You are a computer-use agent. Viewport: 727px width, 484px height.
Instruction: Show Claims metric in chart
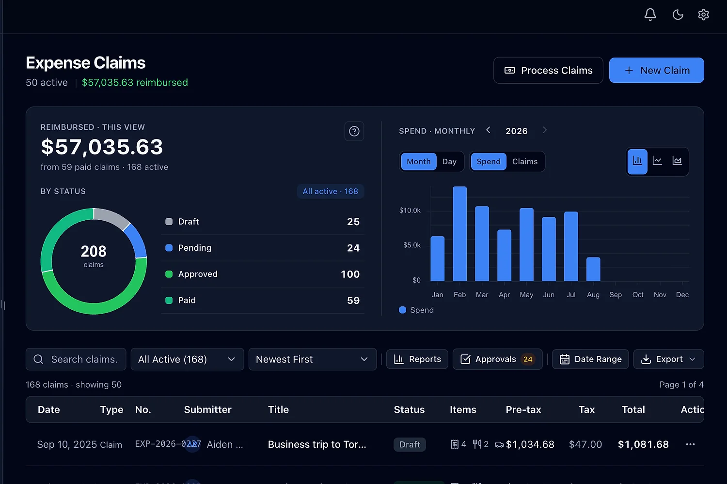point(525,162)
